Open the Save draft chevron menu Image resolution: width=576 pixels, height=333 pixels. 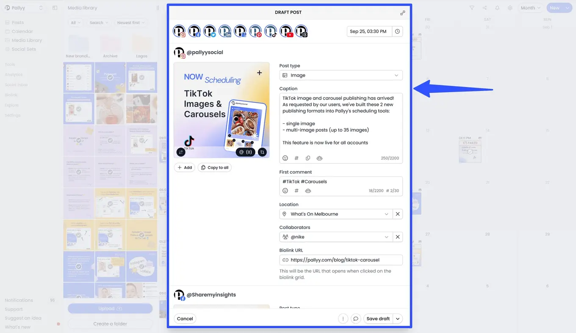point(397,318)
